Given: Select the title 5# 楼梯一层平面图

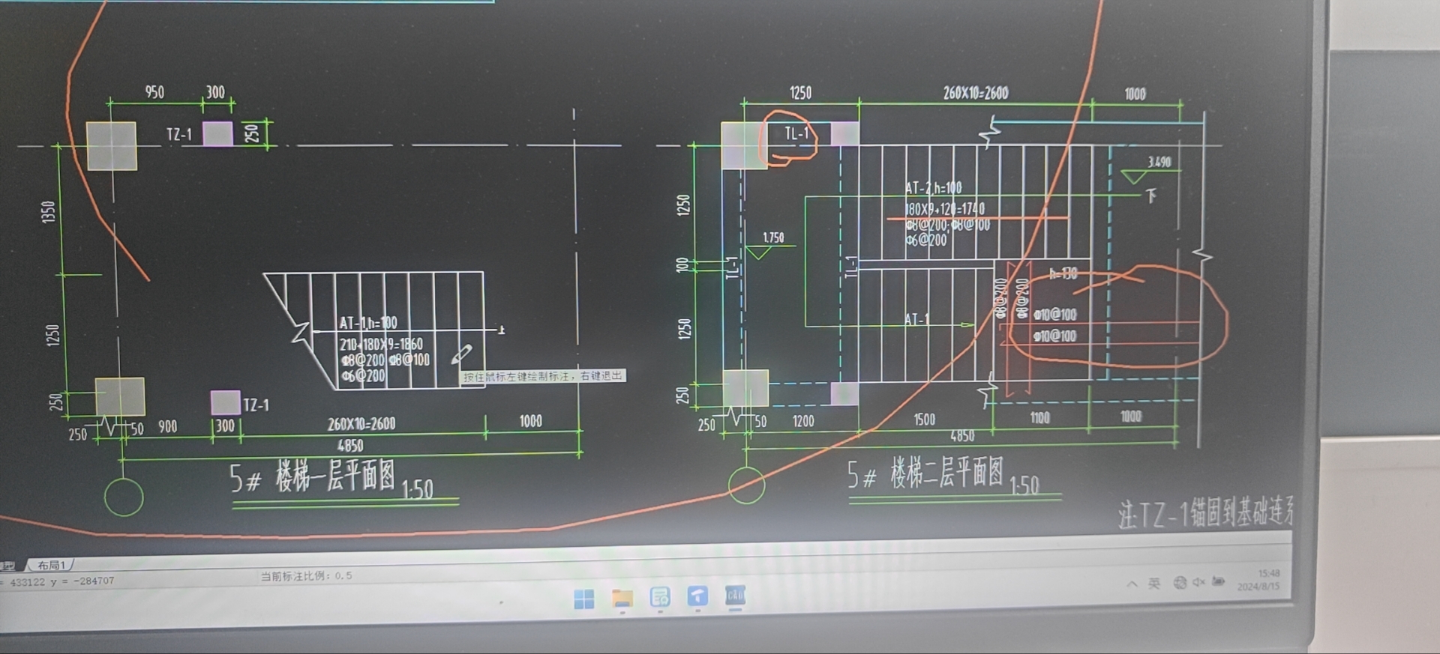Looking at the screenshot, I should (313, 477).
